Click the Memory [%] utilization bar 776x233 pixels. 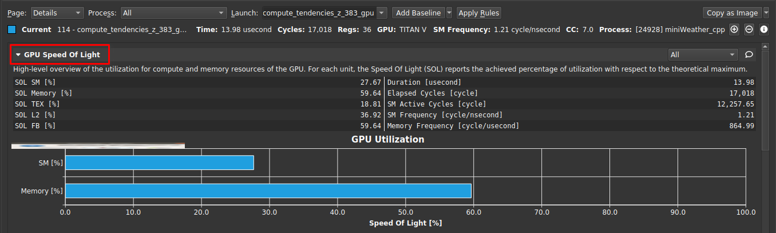(x=268, y=191)
